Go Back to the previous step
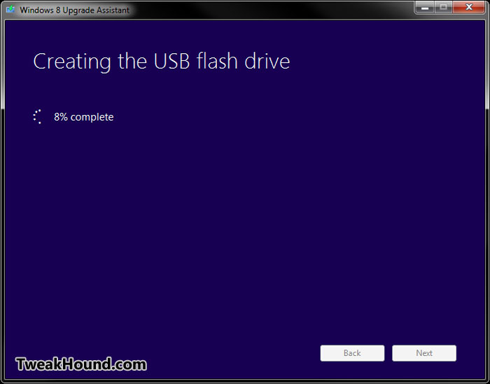This screenshot has height=384, width=490. [x=352, y=353]
